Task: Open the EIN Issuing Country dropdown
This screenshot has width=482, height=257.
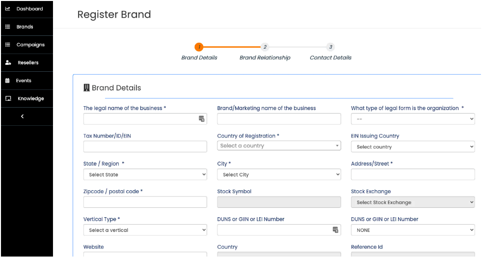Action: [x=413, y=147]
